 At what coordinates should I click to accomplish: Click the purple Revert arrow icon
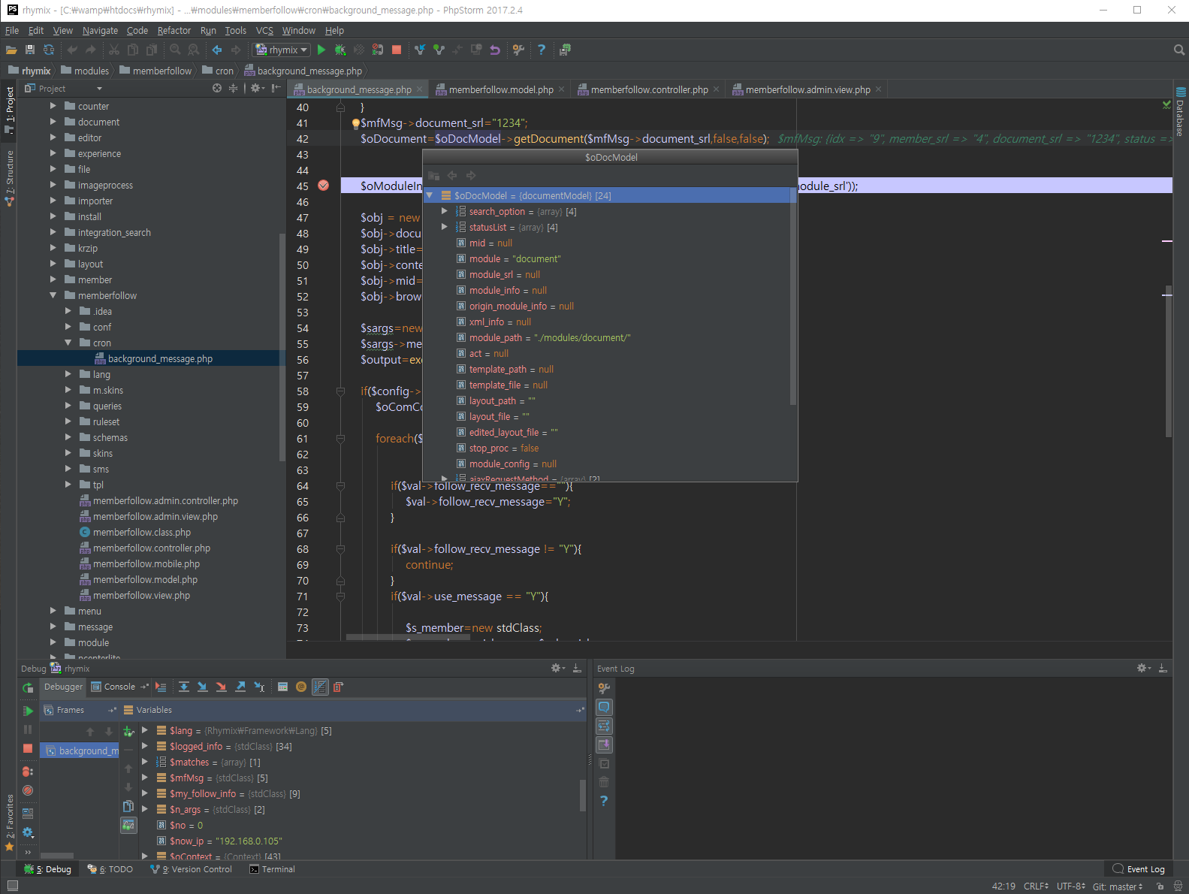[x=495, y=50]
